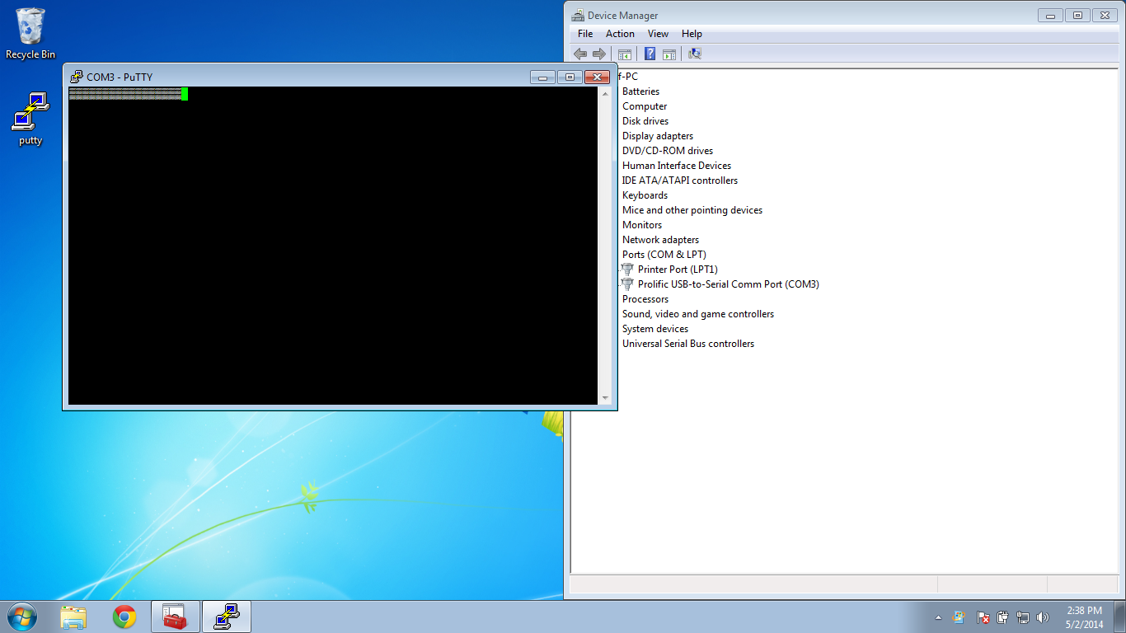Click the volume speaker icon in system tray
Image resolution: width=1126 pixels, height=633 pixels.
pyautogui.click(x=1043, y=617)
